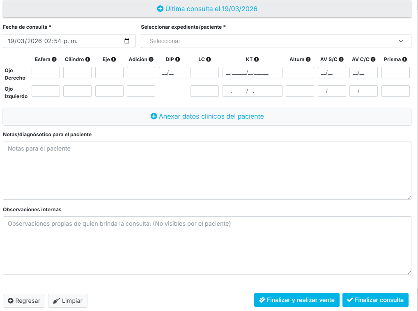Click the Eje info icon
418x311 pixels.
[x=114, y=59]
